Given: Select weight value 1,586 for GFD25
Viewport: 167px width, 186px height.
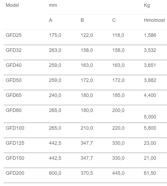Looking at the screenshot, I should 150,35.
